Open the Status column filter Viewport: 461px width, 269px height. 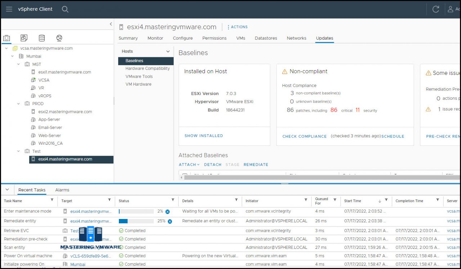pyautogui.click(x=173, y=200)
